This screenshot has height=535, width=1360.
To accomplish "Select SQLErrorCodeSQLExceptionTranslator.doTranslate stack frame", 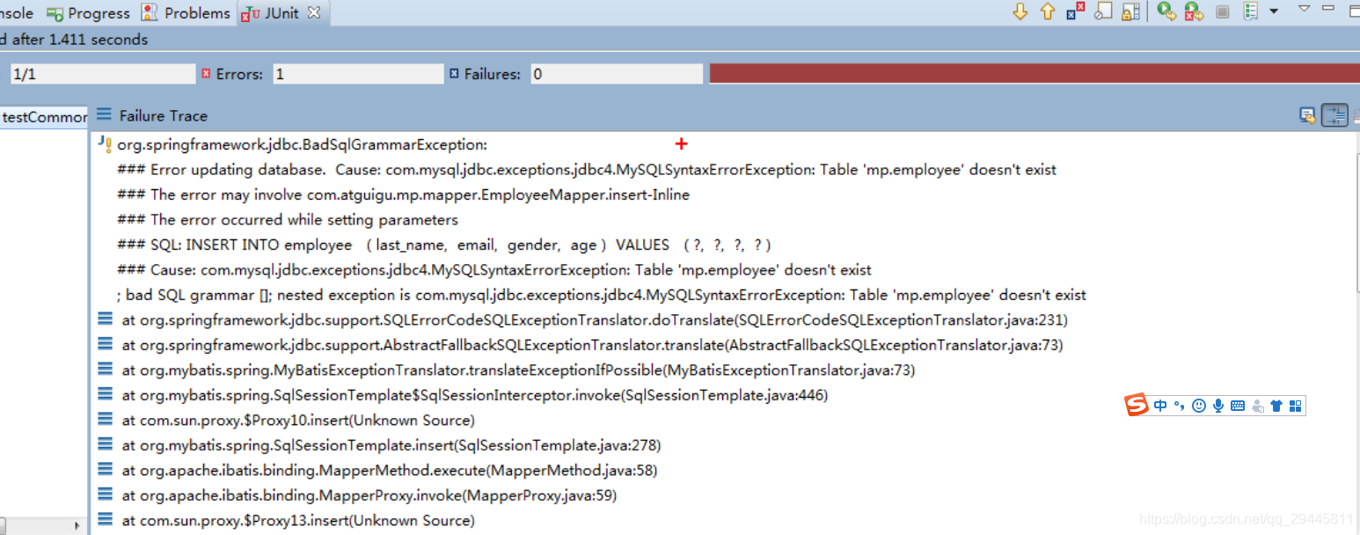I will 595,320.
